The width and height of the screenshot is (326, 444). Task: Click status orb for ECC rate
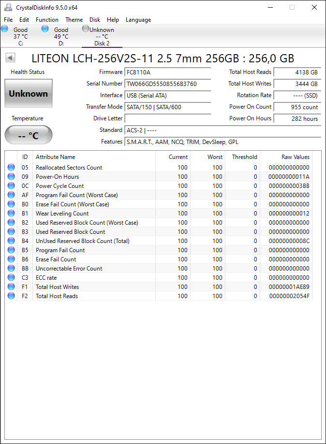(11, 277)
